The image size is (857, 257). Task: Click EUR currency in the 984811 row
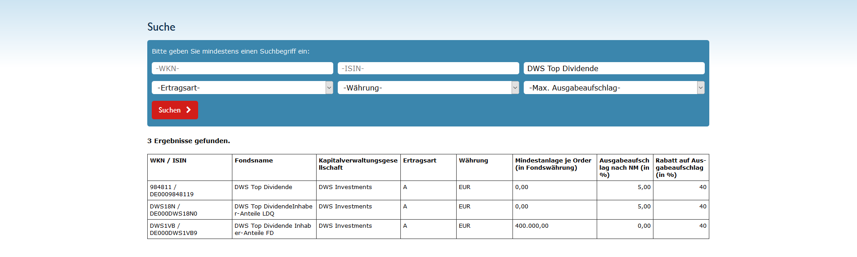(x=464, y=187)
